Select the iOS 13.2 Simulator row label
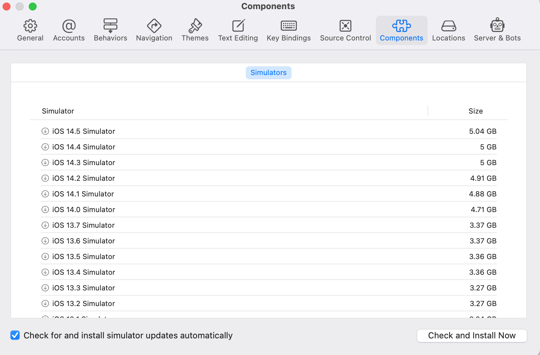Image resolution: width=540 pixels, height=355 pixels. (x=84, y=303)
